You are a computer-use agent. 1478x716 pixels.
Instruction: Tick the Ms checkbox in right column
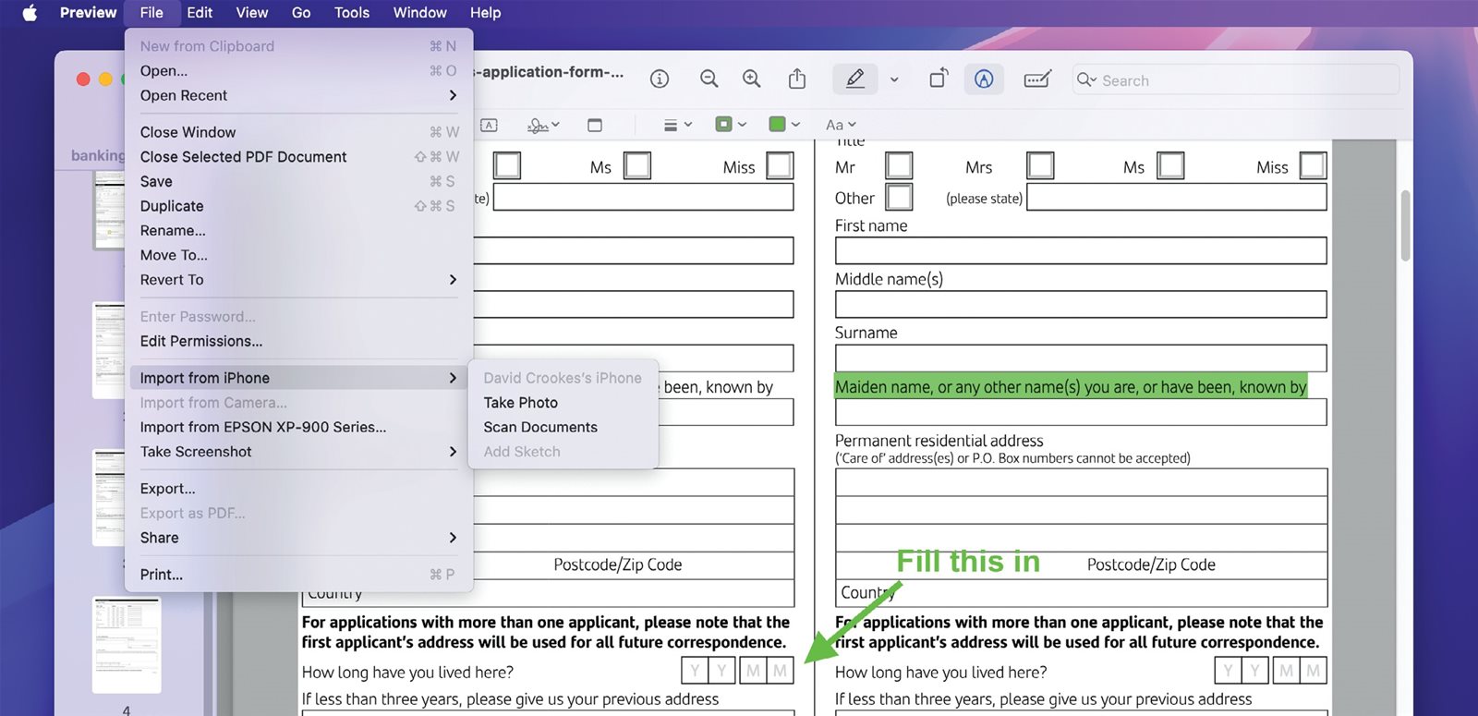[x=1170, y=166]
